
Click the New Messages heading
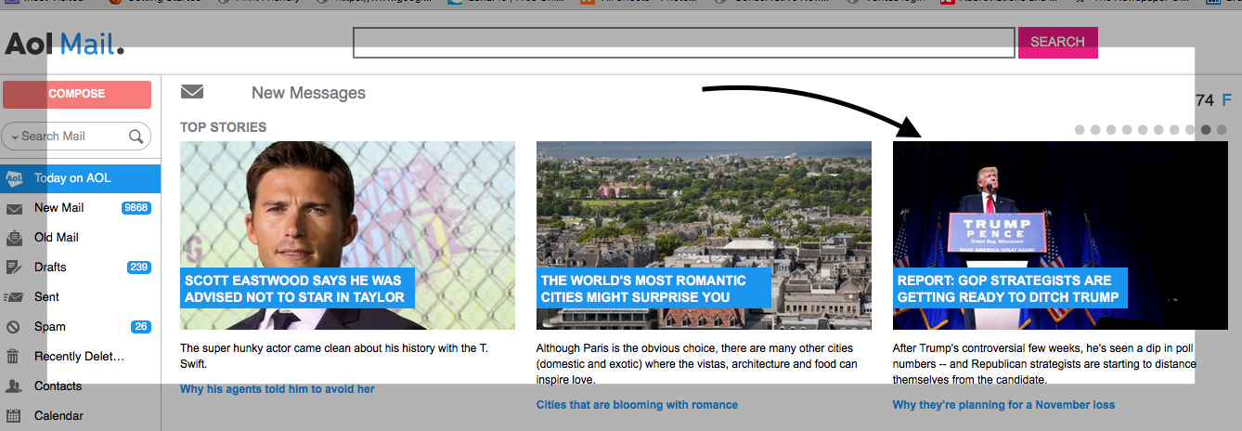point(308,93)
